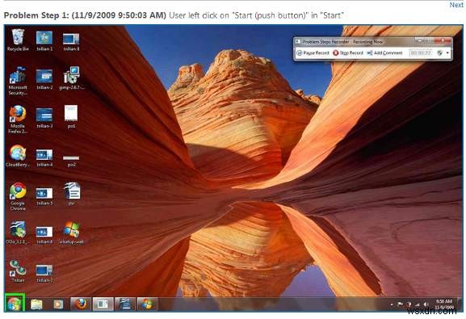This screenshot has width=466, height=319.
Task: Open the OpenOffice setup taskbar item
Action: pyautogui.click(x=125, y=304)
